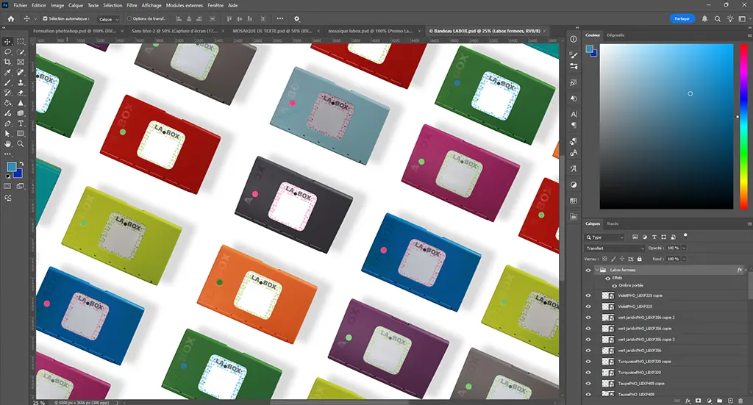Toggle Quick Mask mode icon
753x405 pixels.
[7, 186]
